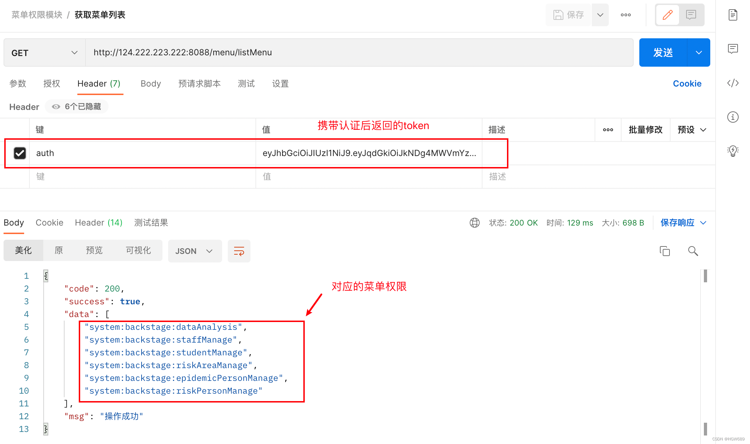This screenshot has height=444, width=750.
Task: Switch to the 参数 tab
Action: point(18,84)
